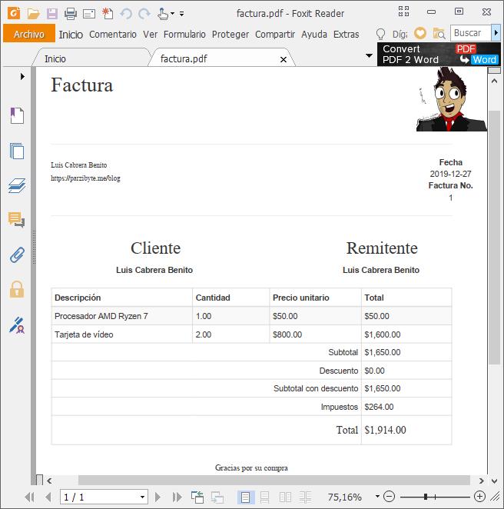Zoom in with the plus button
Image resolution: width=504 pixels, height=509 pixels.
[479, 497]
